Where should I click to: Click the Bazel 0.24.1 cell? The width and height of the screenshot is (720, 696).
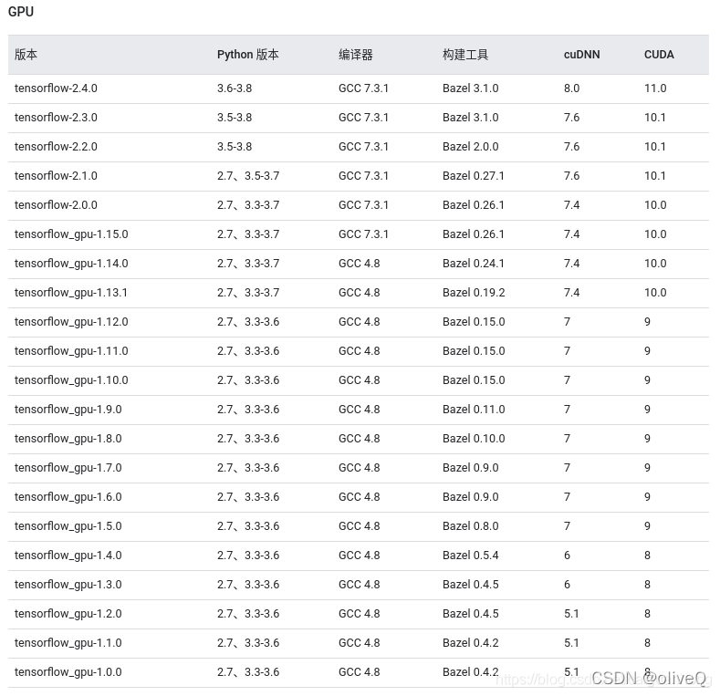(x=474, y=264)
